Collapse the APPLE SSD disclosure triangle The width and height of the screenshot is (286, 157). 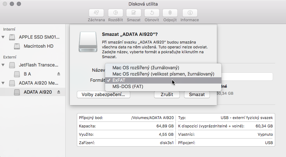point(3,37)
